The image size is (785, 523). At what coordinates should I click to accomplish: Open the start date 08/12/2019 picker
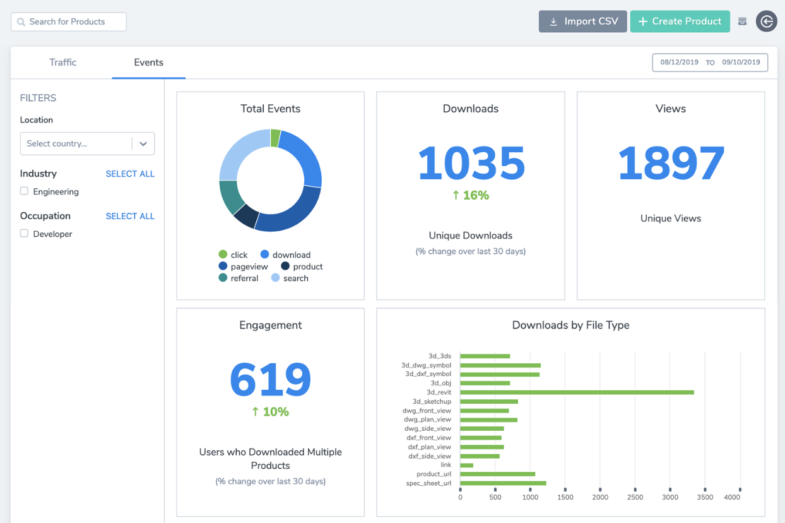679,63
